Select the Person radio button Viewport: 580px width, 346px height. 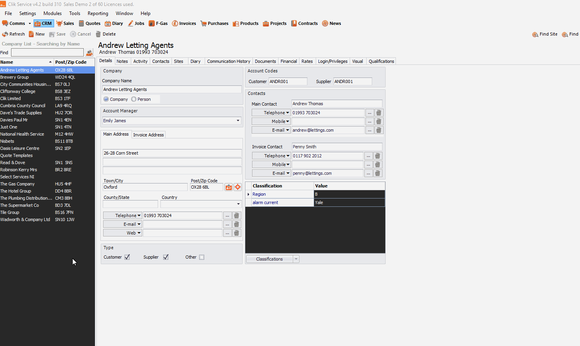[134, 99]
